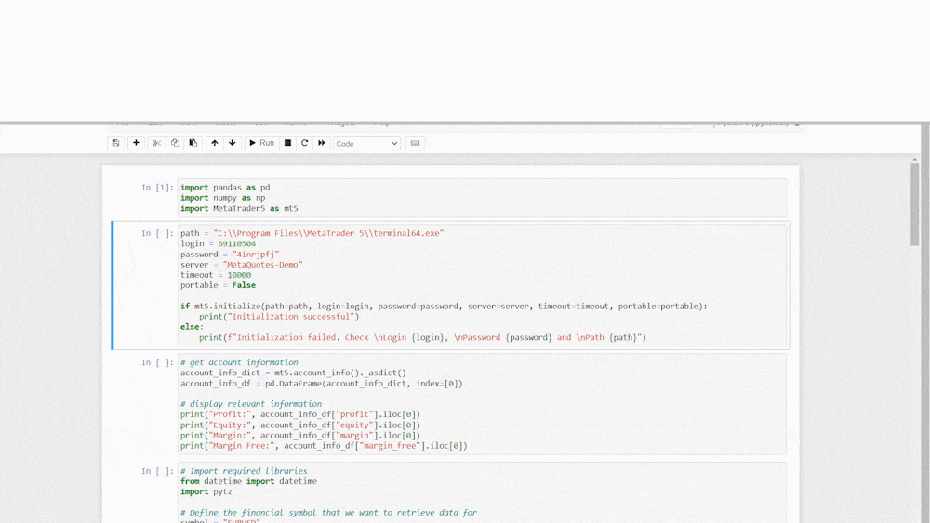This screenshot has width=930, height=523.
Task: Place cursor in the terminal64.exe path string
Action: click(328, 233)
